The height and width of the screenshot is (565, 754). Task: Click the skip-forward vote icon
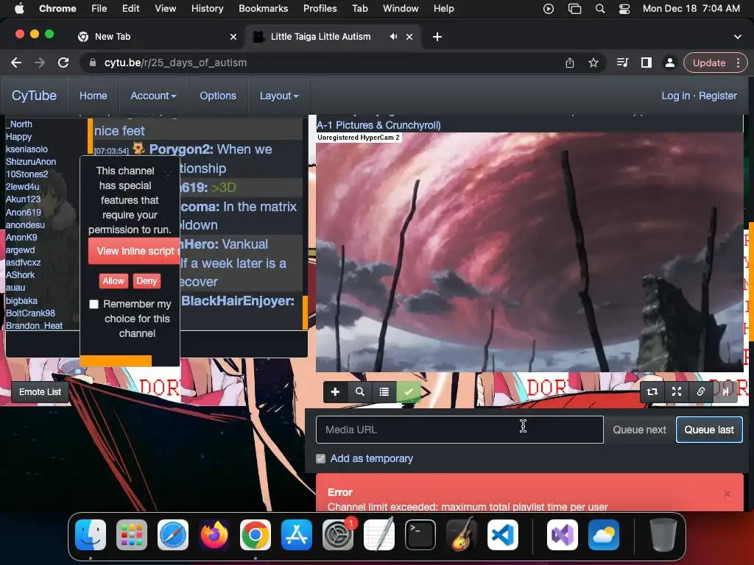(x=725, y=392)
